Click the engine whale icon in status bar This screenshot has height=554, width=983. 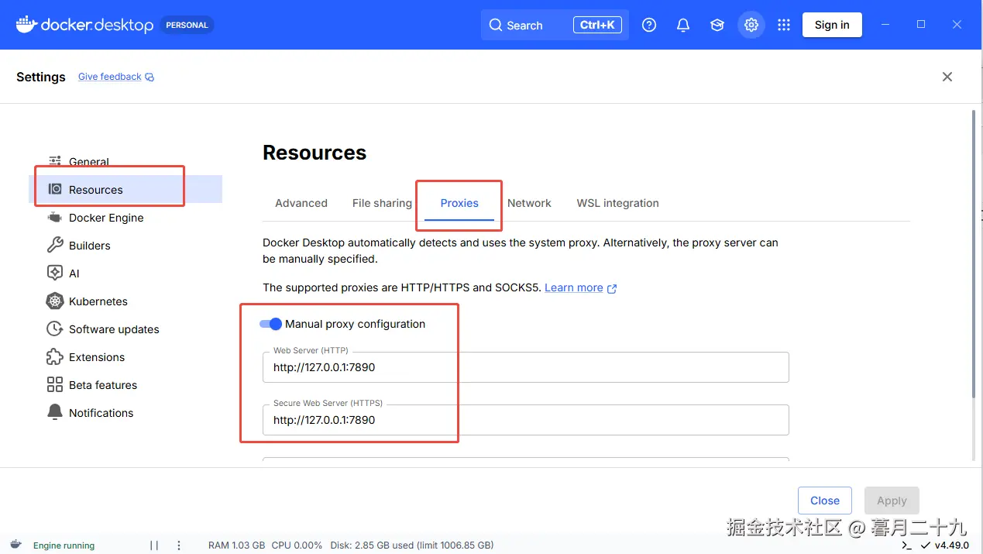(15, 545)
